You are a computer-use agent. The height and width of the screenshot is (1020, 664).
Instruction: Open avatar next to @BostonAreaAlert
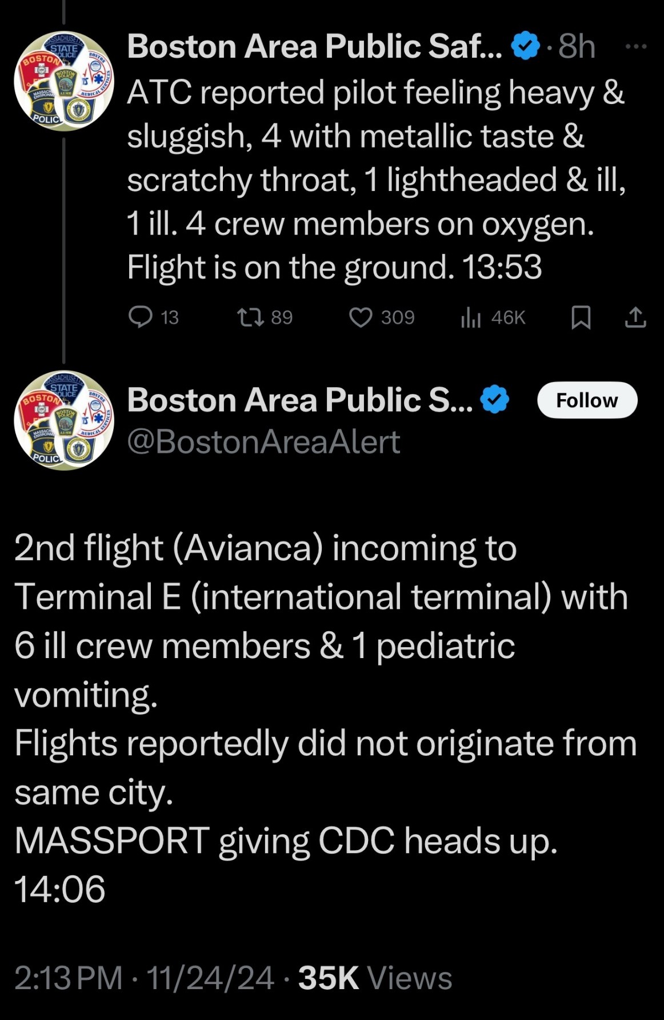click(x=64, y=420)
